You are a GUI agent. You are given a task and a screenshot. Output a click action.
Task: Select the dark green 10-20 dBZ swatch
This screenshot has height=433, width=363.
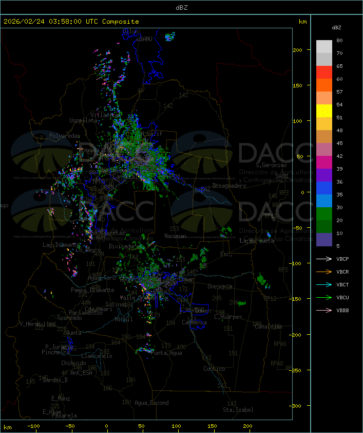[x=324, y=226]
